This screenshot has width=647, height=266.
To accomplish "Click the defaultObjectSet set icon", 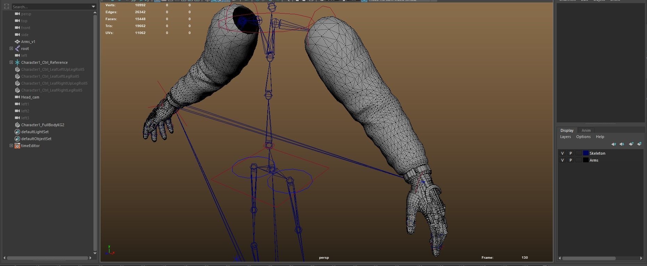I will [17, 139].
